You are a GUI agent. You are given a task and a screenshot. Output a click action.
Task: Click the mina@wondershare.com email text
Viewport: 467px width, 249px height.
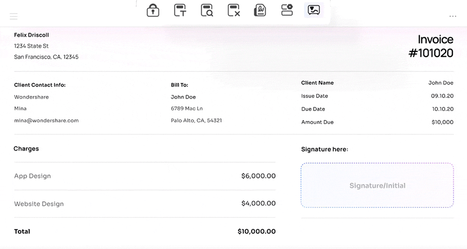click(47, 120)
